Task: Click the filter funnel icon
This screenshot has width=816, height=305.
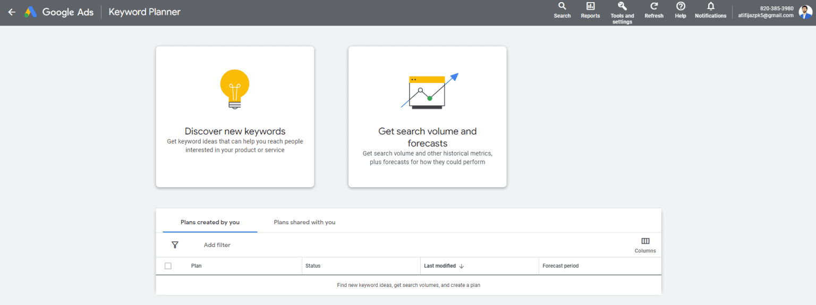Action: (175, 245)
